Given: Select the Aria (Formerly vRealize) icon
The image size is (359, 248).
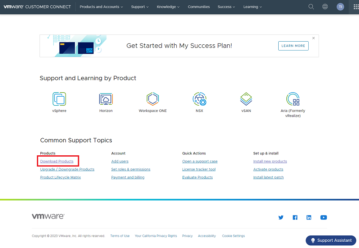Looking at the screenshot, I should 293,99.
